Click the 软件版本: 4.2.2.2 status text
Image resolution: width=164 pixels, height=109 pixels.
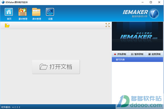(11, 107)
